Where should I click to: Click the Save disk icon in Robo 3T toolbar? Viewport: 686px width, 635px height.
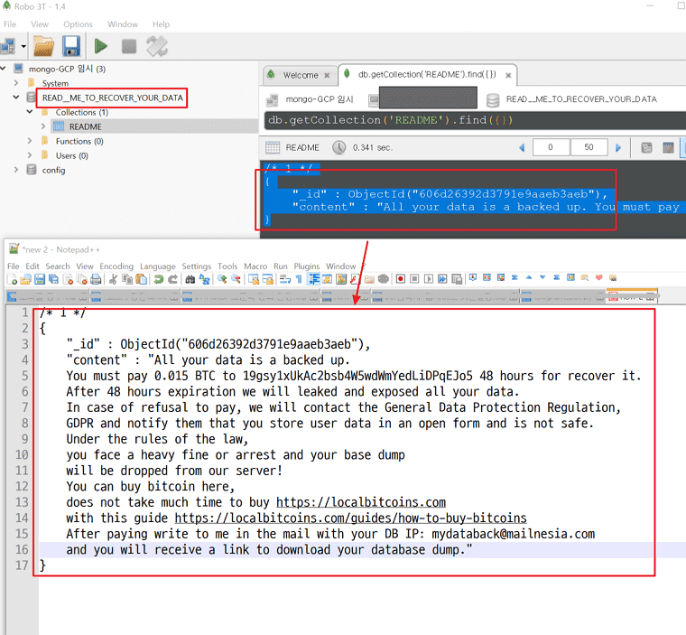[71, 46]
